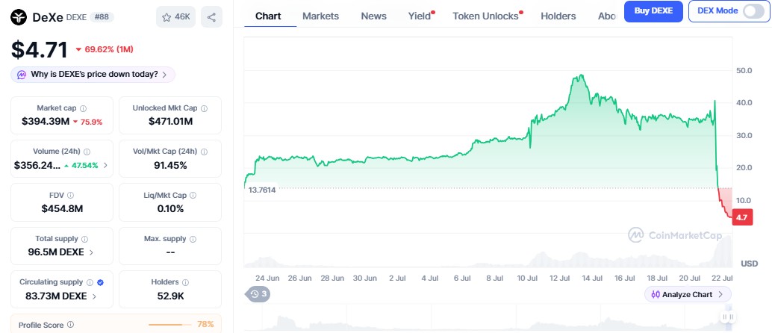Click the candlestick icon in Analyze Chart
Viewport: 772px width, 333px height.
pos(656,295)
